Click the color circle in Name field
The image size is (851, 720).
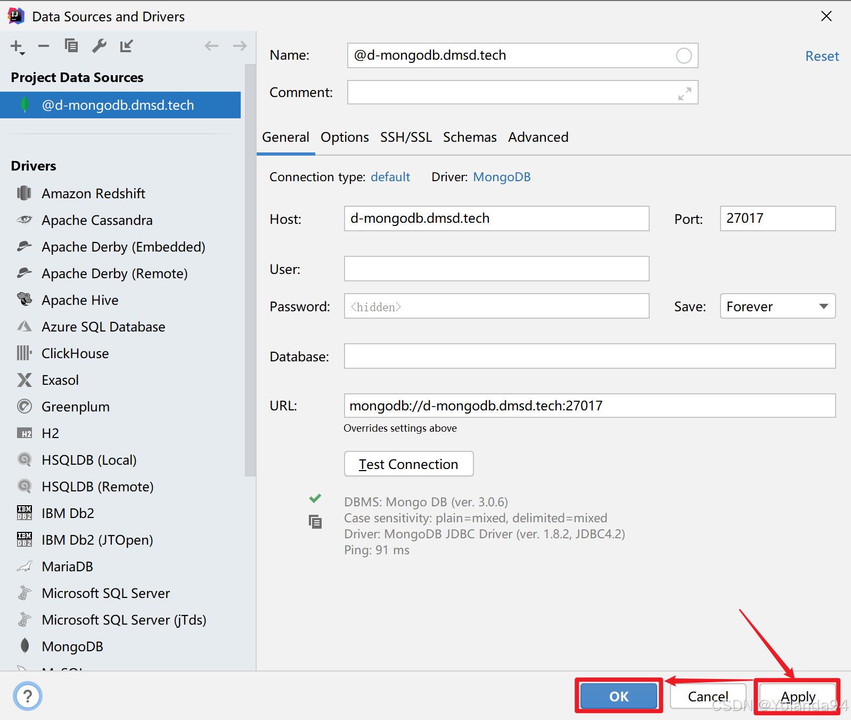684,55
